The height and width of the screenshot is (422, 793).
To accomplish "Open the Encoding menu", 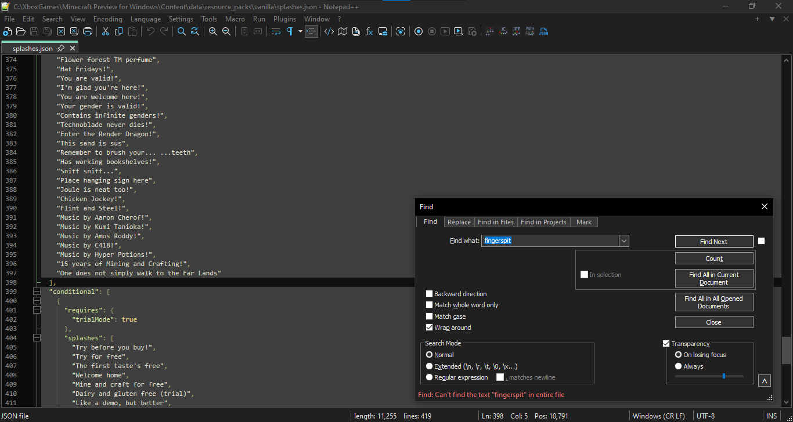I will (108, 19).
